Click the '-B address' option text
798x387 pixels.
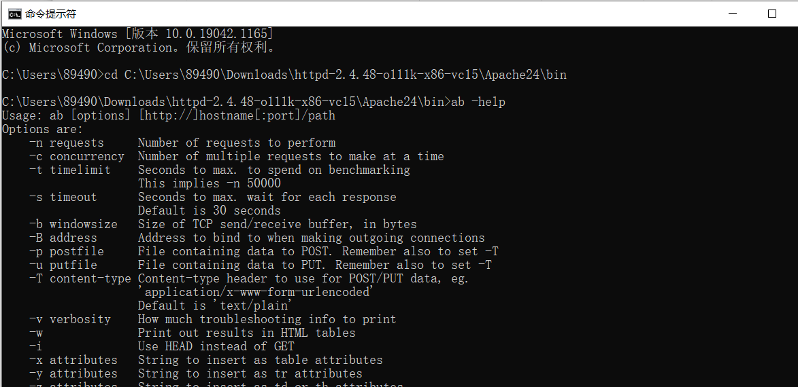(x=63, y=238)
